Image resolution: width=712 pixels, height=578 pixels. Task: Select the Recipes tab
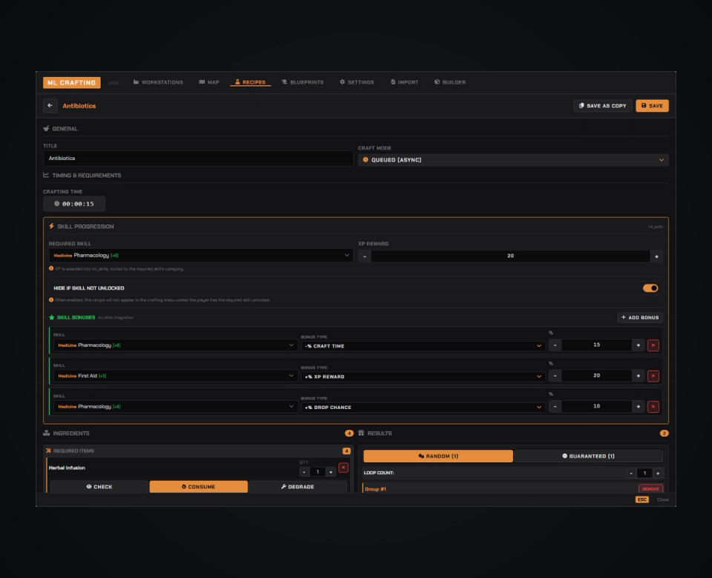point(250,82)
